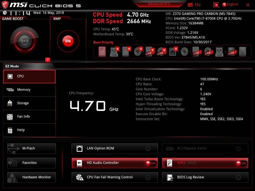
Task: Toggle the XMP profile button off
Action: click(x=68, y=41)
